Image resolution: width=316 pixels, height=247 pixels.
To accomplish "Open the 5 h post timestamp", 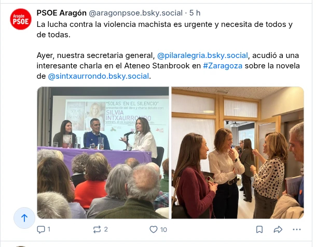I will point(195,13).
